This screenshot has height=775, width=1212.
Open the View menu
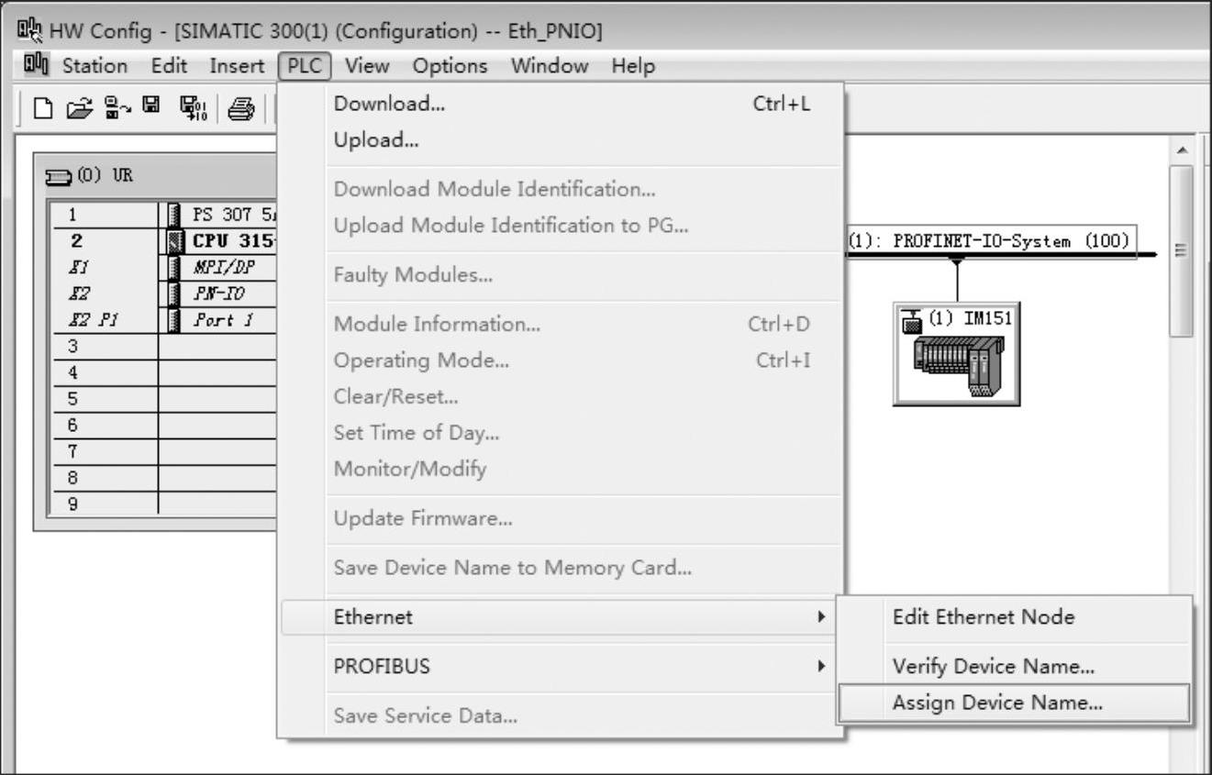pyautogui.click(x=367, y=66)
